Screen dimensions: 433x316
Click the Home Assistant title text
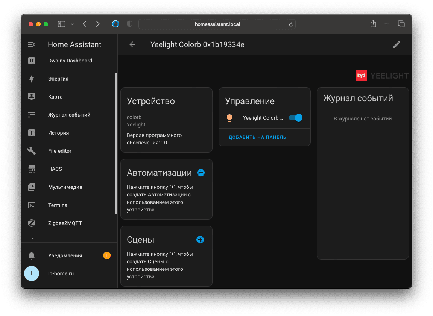[74, 44]
